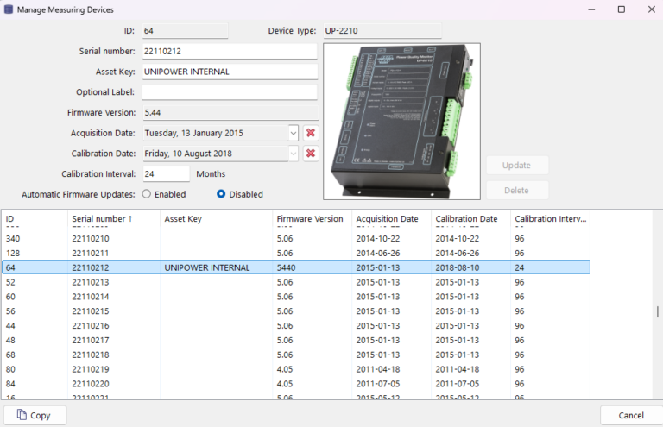Sort by Firmware Version column header
This screenshot has width=663, height=427.
point(312,219)
